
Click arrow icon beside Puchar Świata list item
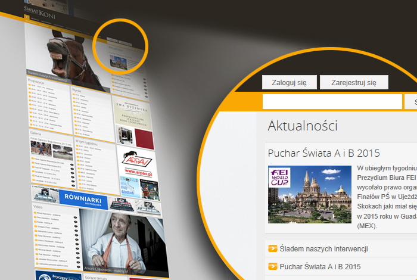click(x=272, y=266)
